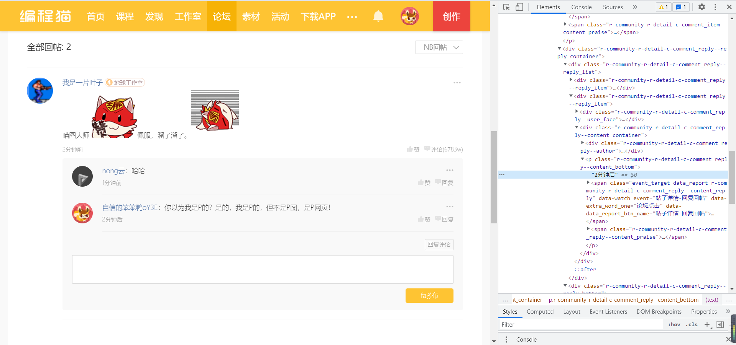Open options dots on 自信的笨笨鸭oY3E's reply
Viewport: 736px width, 345px height.
[x=450, y=207]
